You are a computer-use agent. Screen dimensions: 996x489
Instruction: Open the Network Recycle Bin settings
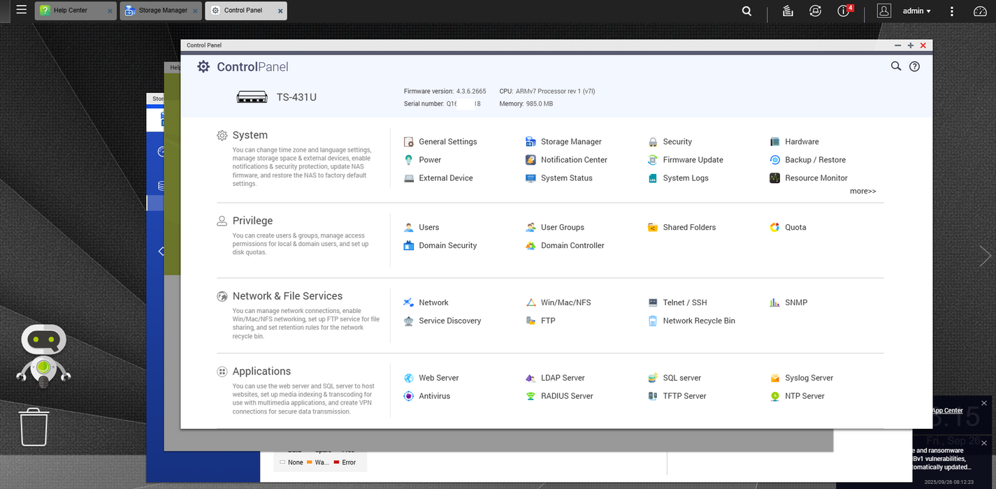click(698, 321)
